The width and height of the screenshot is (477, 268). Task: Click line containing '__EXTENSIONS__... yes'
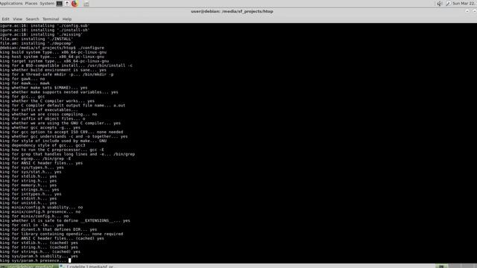[65, 220]
